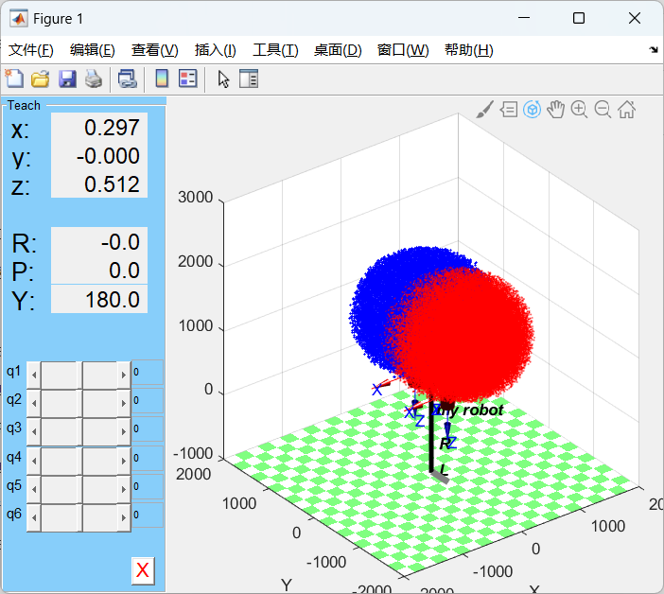Screen dimensions: 664x594
Task: Click the x value 0.297
Action: pyautogui.click(x=99, y=128)
